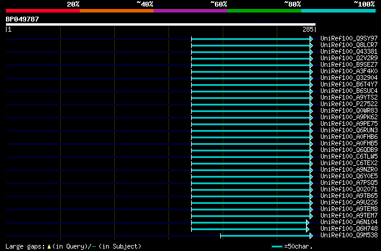The height and width of the screenshot is (251, 381).
Task: Click the purple ~60% identity legend segment
Action: [190, 11]
